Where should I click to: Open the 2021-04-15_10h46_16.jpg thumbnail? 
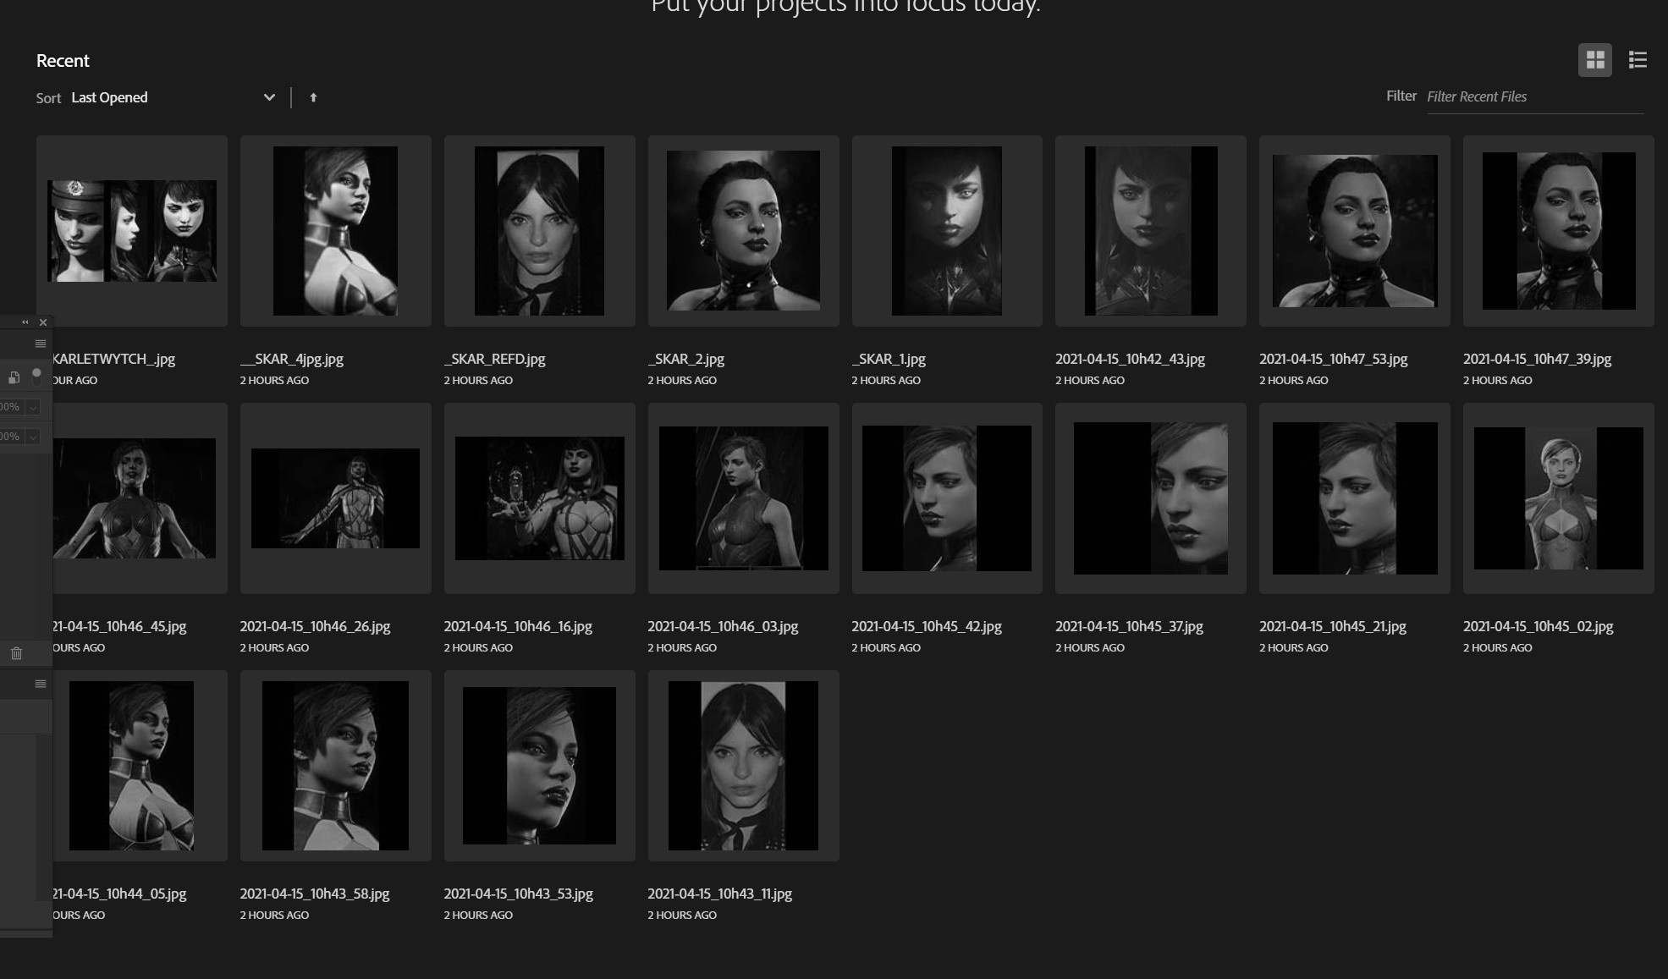point(540,498)
